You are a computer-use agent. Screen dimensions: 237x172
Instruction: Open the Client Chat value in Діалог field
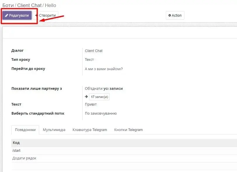click(x=94, y=51)
